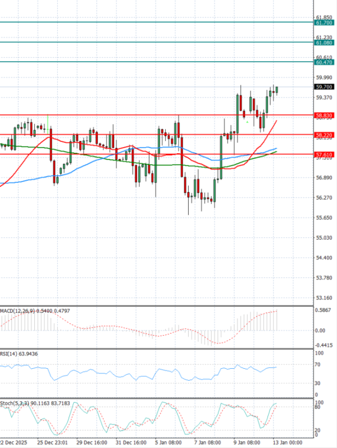The image size is (337, 448).
Task: Select the 60.470 green price label
Action: [324, 62]
